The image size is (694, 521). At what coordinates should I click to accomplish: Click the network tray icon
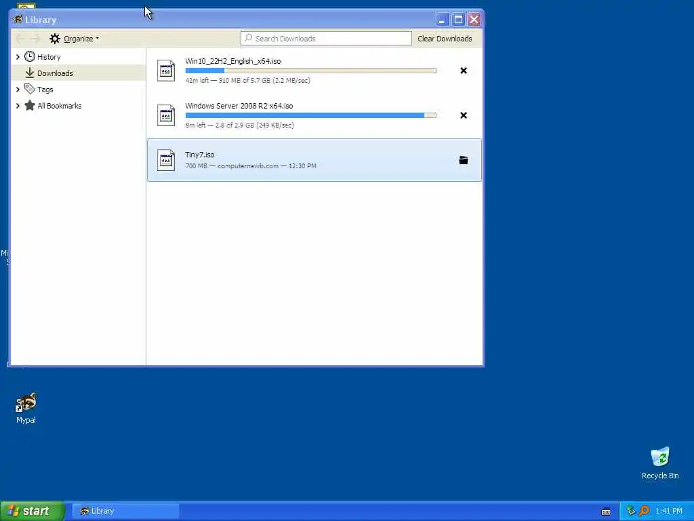631,511
